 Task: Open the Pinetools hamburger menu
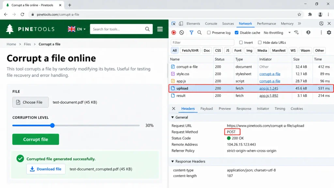(x=160, y=29)
